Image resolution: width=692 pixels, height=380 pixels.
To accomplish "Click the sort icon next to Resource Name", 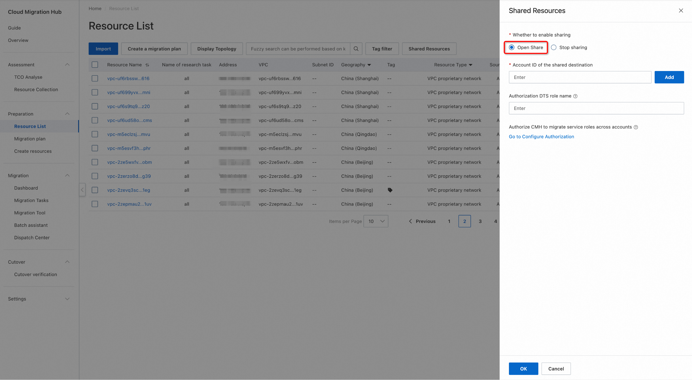I will pyautogui.click(x=147, y=65).
